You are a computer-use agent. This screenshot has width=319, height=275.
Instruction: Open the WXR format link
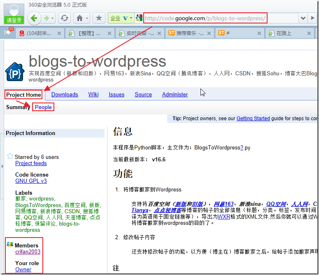pyautogui.click(x=224, y=217)
